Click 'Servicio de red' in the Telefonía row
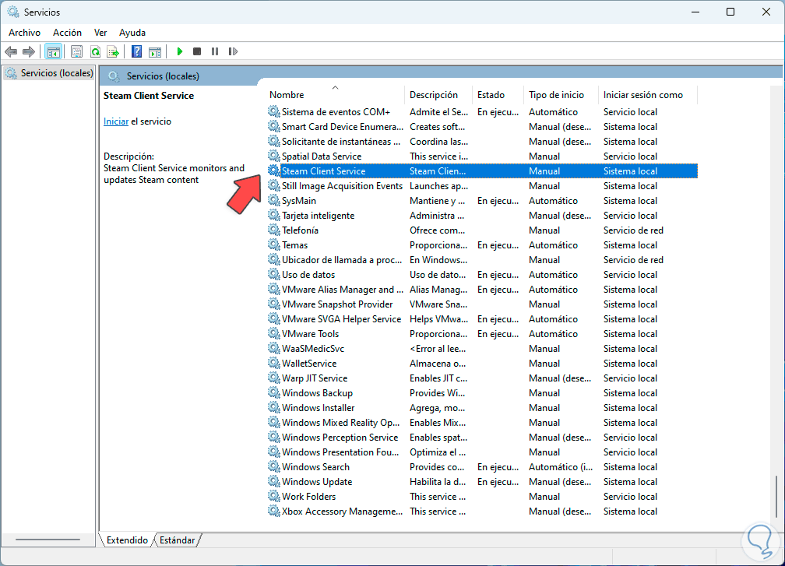The image size is (785, 566). coord(633,230)
